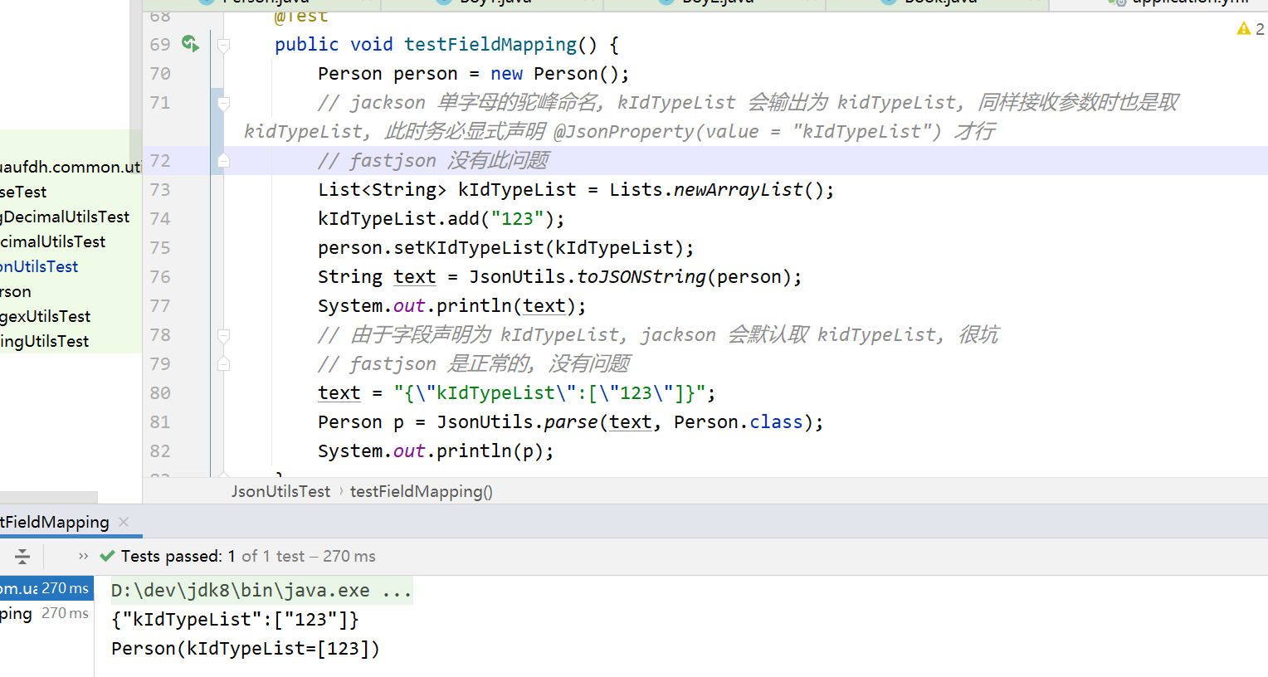This screenshot has width=1268, height=677.
Task: Click the '// fastjson' comment on line 72
Action: (x=433, y=161)
